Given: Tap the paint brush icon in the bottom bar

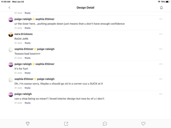Looking at the screenshot, I should 28,124.
